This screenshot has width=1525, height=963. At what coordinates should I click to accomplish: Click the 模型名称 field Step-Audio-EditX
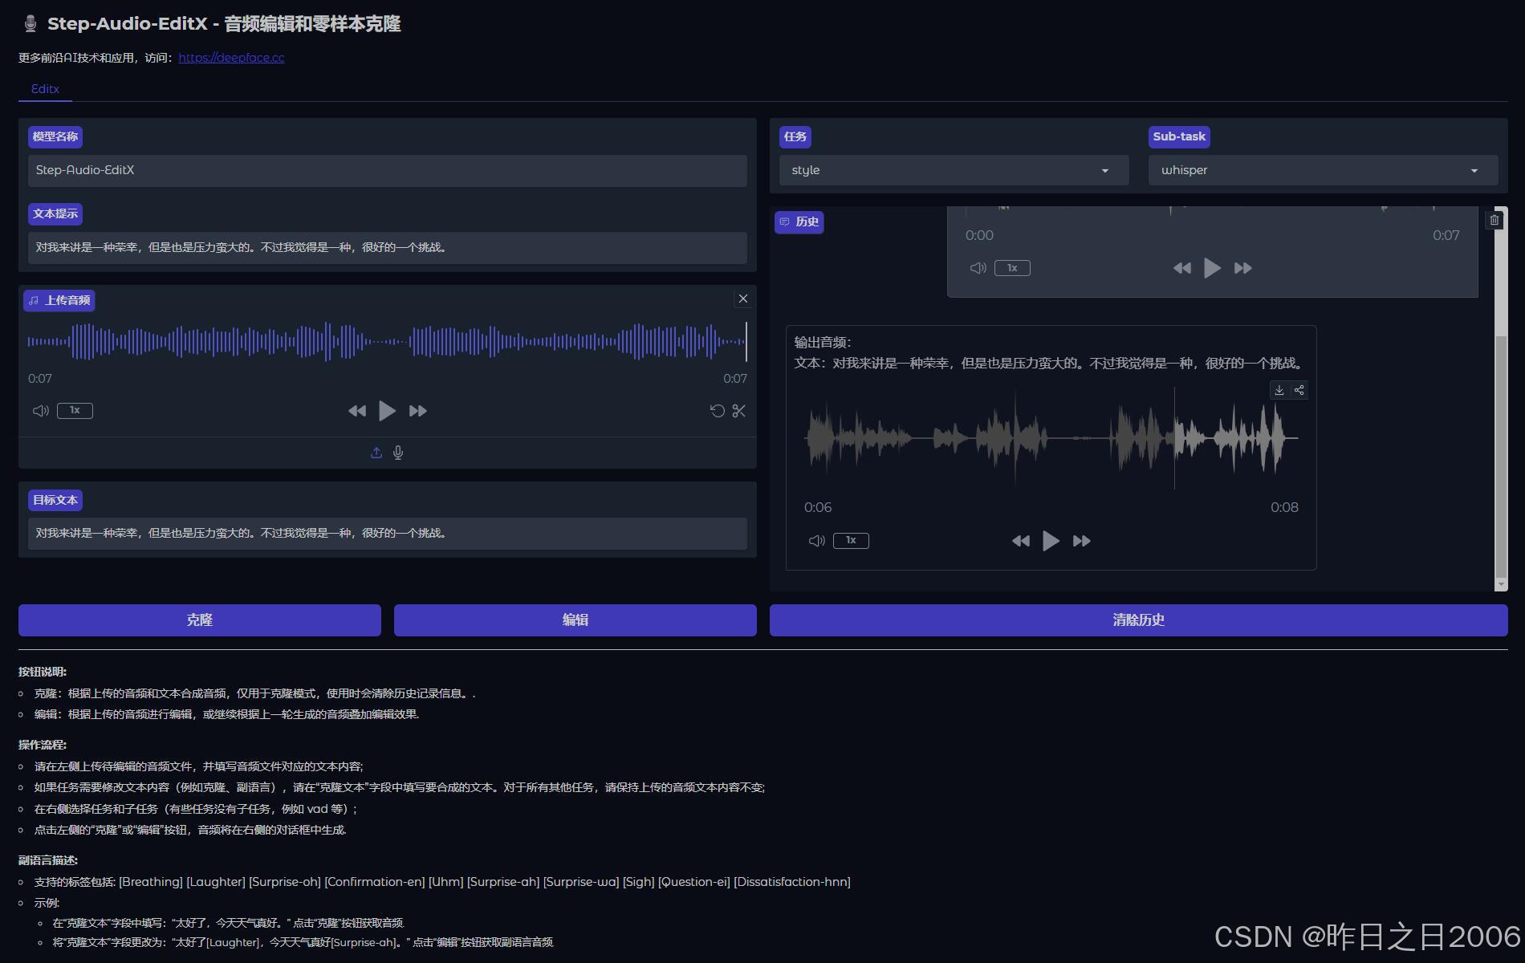[x=388, y=170]
